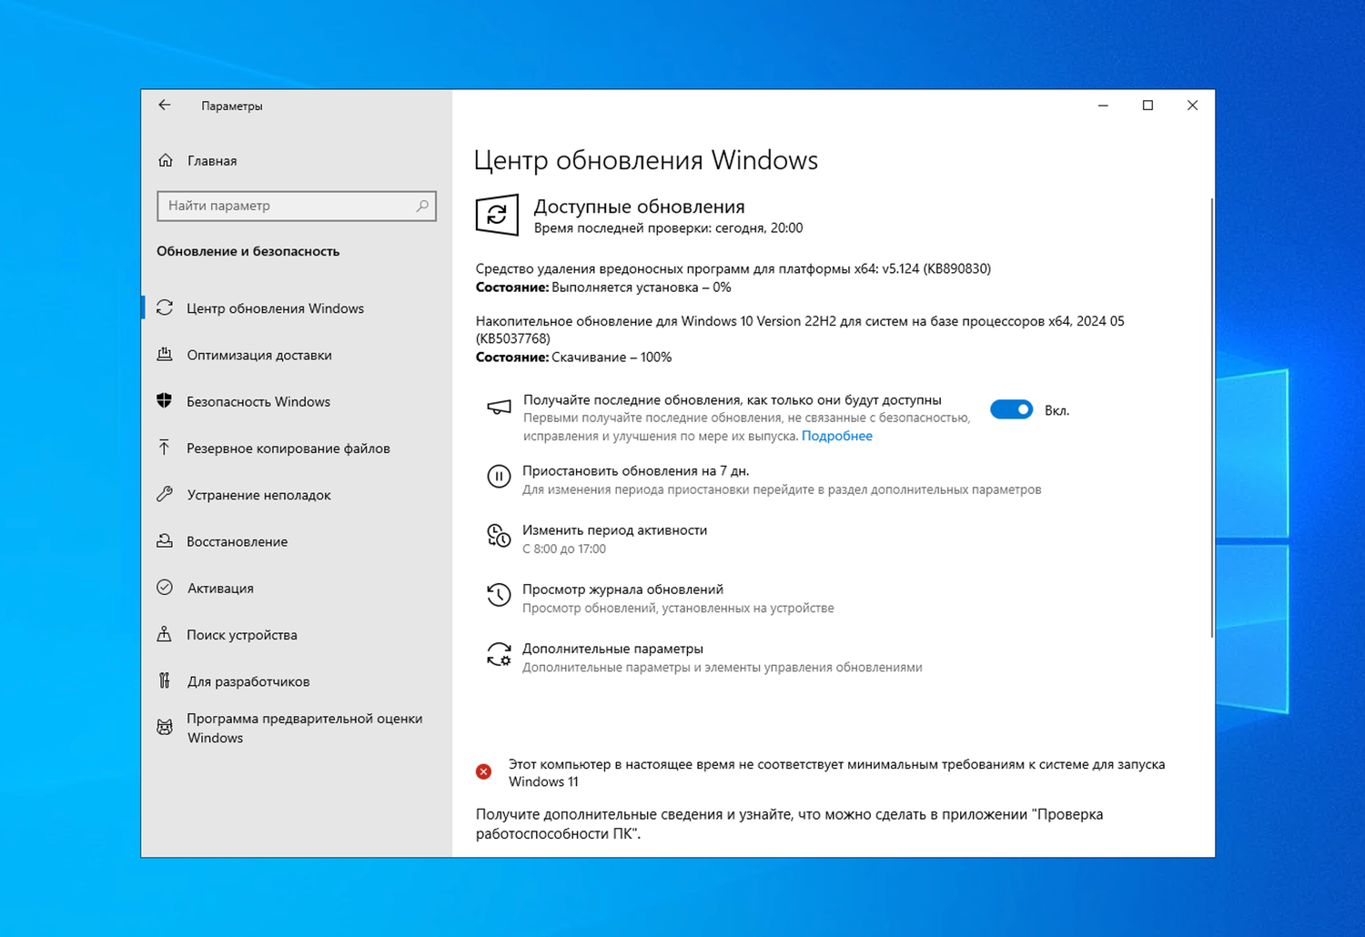Select Для разработчиков in sidebar

248,681
